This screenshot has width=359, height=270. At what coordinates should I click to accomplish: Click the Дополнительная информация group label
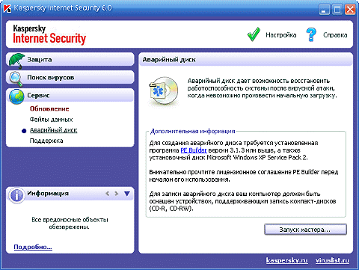tap(193, 132)
